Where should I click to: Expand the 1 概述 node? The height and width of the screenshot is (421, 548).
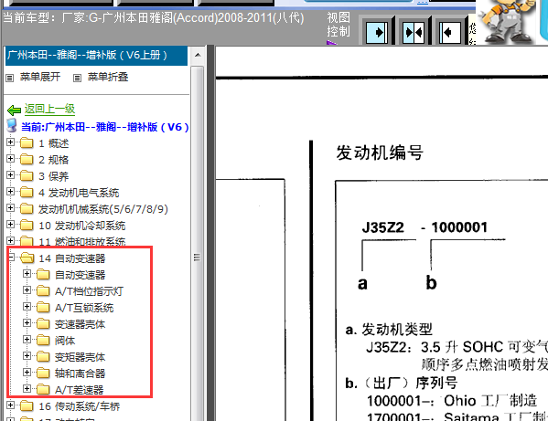pos(10,142)
